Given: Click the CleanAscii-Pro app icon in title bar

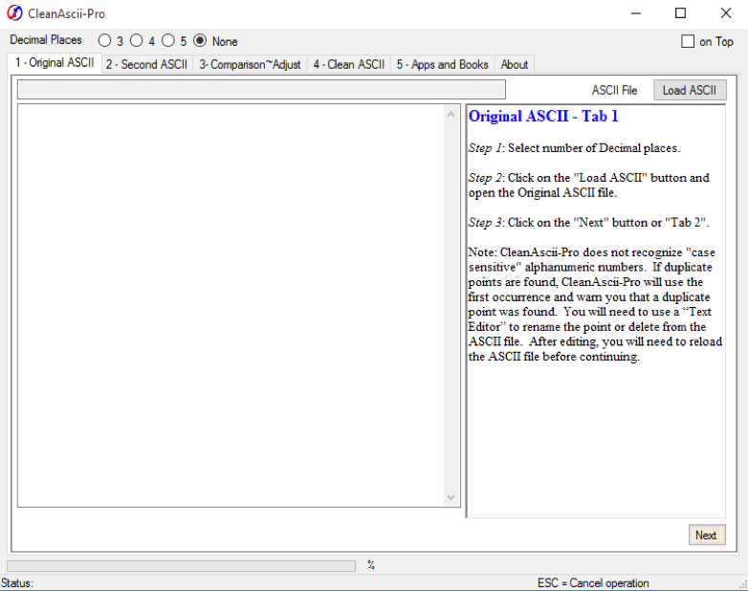Looking at the screenshot, I should [x=15, y=13].
